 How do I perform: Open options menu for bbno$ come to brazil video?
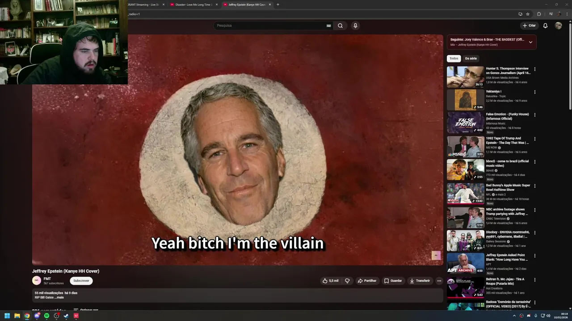tap(534, 162)
